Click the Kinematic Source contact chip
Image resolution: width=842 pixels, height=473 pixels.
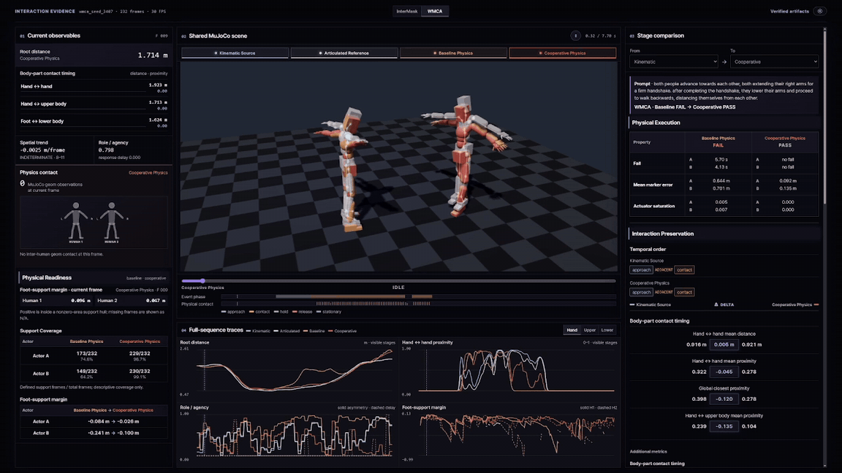pos(684,270)
